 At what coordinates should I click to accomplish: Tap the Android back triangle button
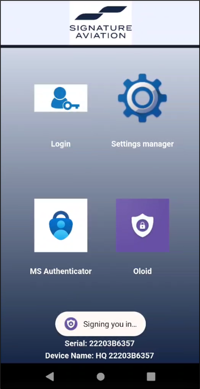tap(50, 377)
